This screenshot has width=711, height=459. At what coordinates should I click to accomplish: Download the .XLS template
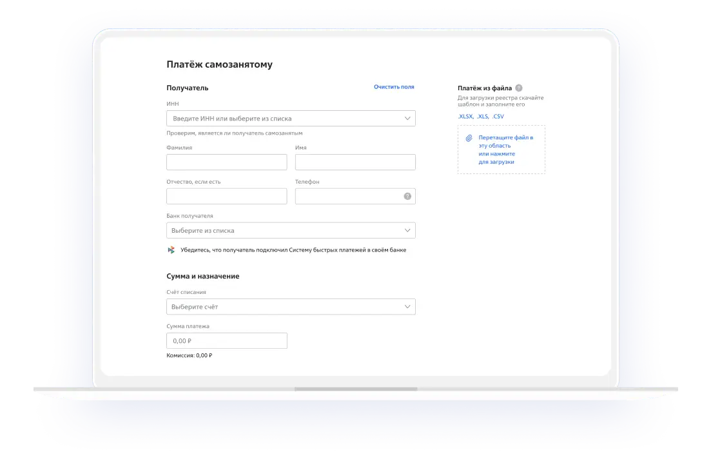(x=482, y=117)
